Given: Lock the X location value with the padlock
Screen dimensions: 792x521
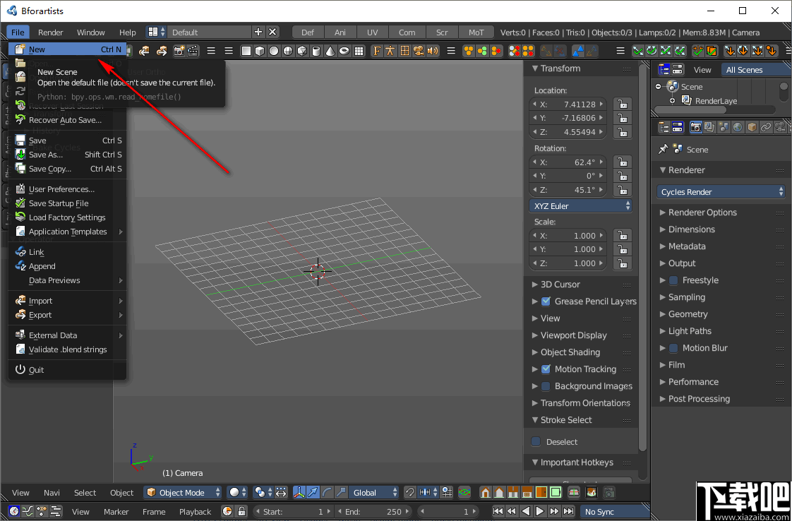Looking at the screenshot, I should [x=621, y=104].
